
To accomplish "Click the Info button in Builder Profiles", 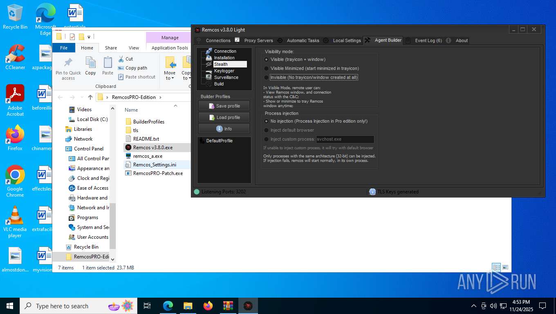I will click(224, 129).
